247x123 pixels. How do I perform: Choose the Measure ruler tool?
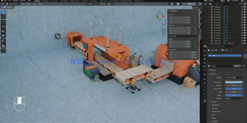(x=3, y=46)
